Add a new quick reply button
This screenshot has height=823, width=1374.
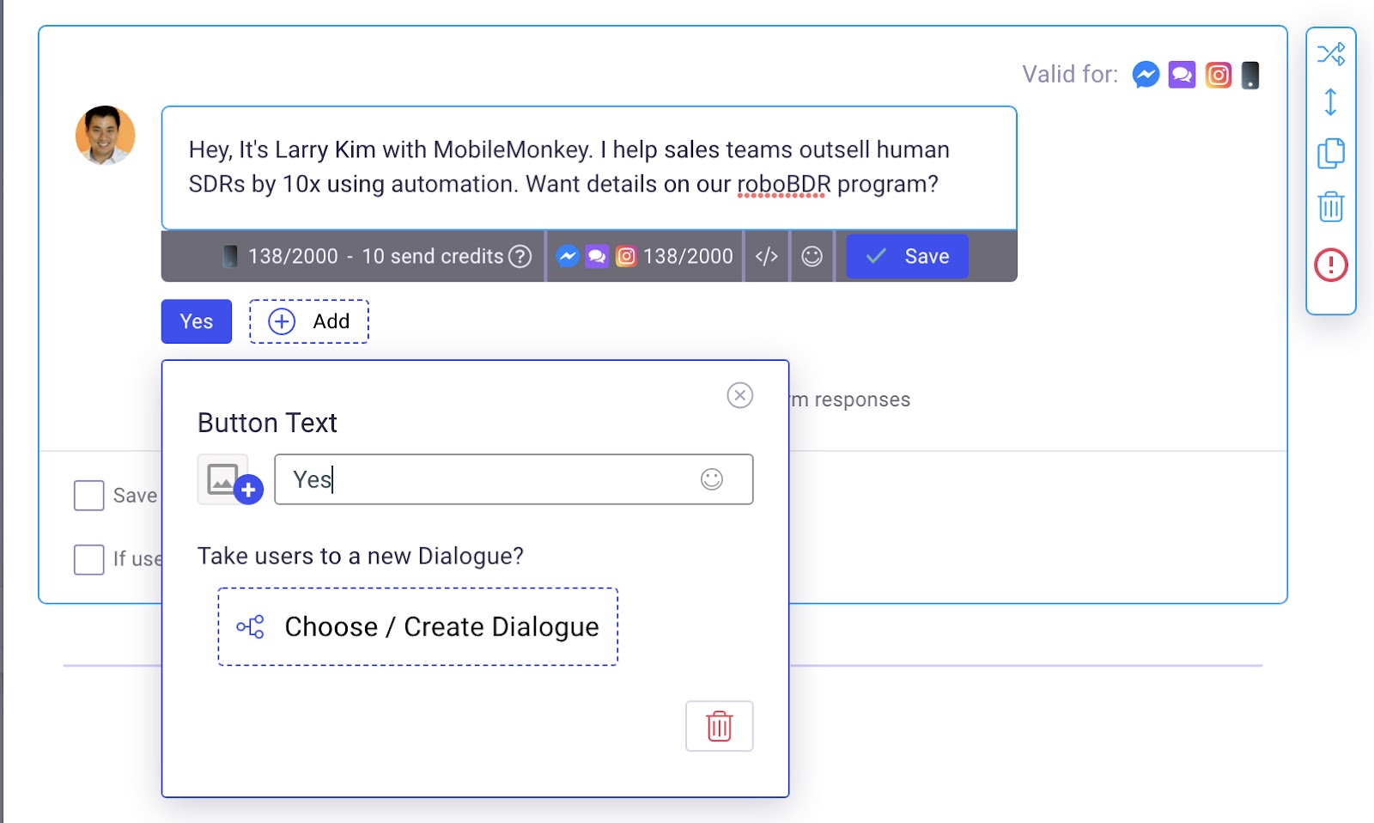coord(309,321)
